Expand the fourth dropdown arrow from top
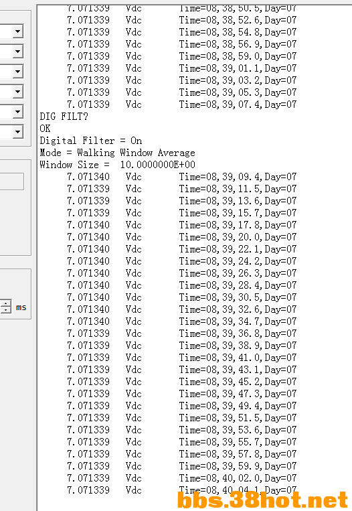Image resolution: width=352 pixels, height=511 pixels. coord(18,92)
